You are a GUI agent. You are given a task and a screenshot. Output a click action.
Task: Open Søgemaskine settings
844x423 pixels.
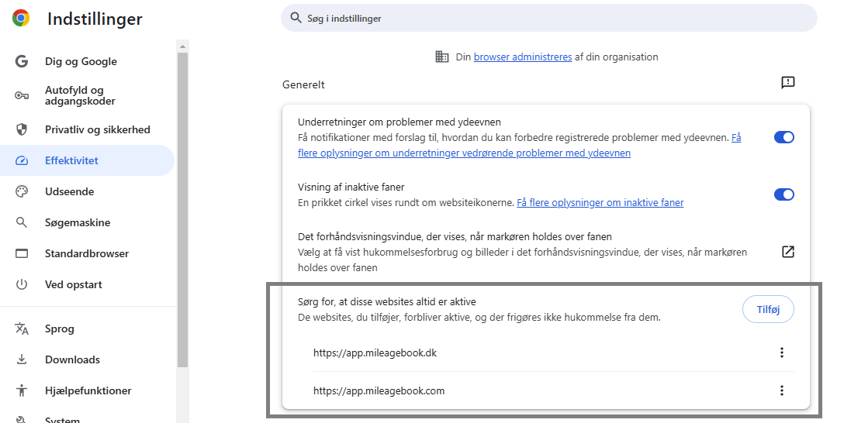point(87,222)
